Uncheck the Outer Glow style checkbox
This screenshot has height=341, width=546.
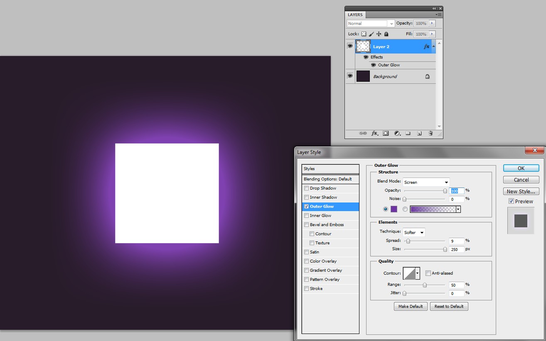[306, 207]
